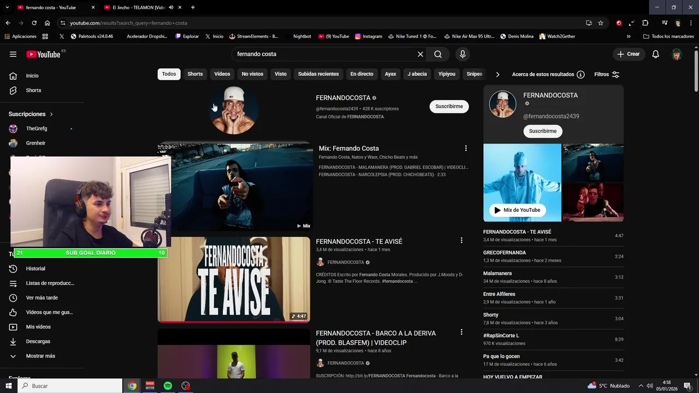
Task: Clear the search box with the X
Action: pyautogui.click(x=420, y=54)
